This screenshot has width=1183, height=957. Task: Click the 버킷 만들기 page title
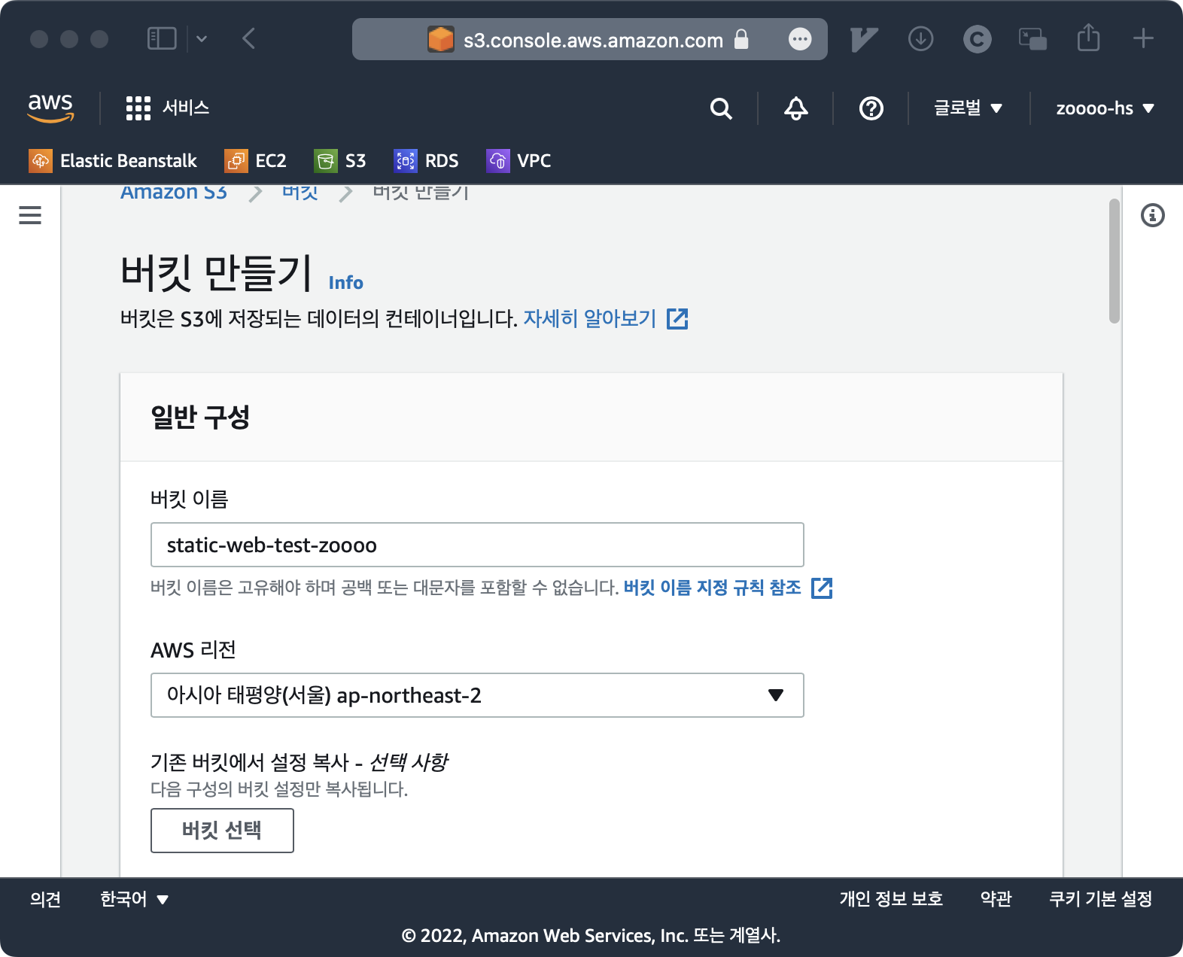point(216,272)
